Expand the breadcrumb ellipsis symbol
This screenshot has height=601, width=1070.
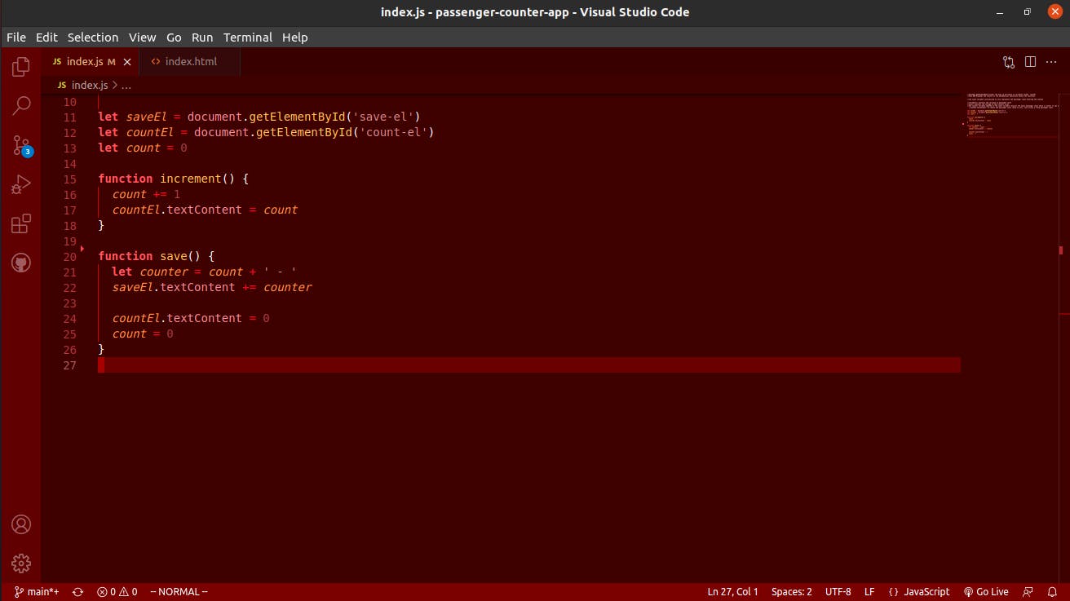[126, 85]
